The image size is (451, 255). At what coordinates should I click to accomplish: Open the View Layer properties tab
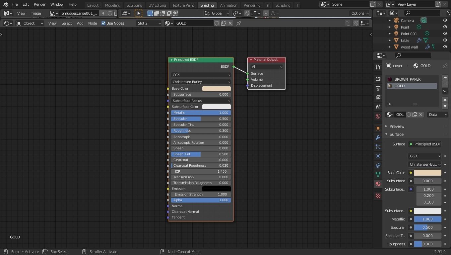click(378, 98)
